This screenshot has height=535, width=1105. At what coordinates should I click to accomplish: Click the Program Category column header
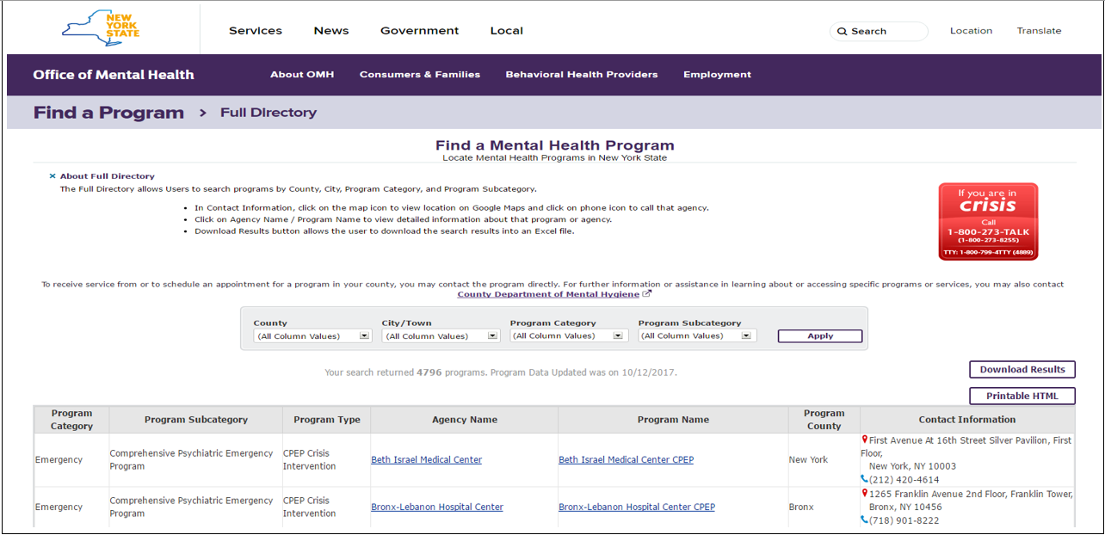click(x=71, y=420)
